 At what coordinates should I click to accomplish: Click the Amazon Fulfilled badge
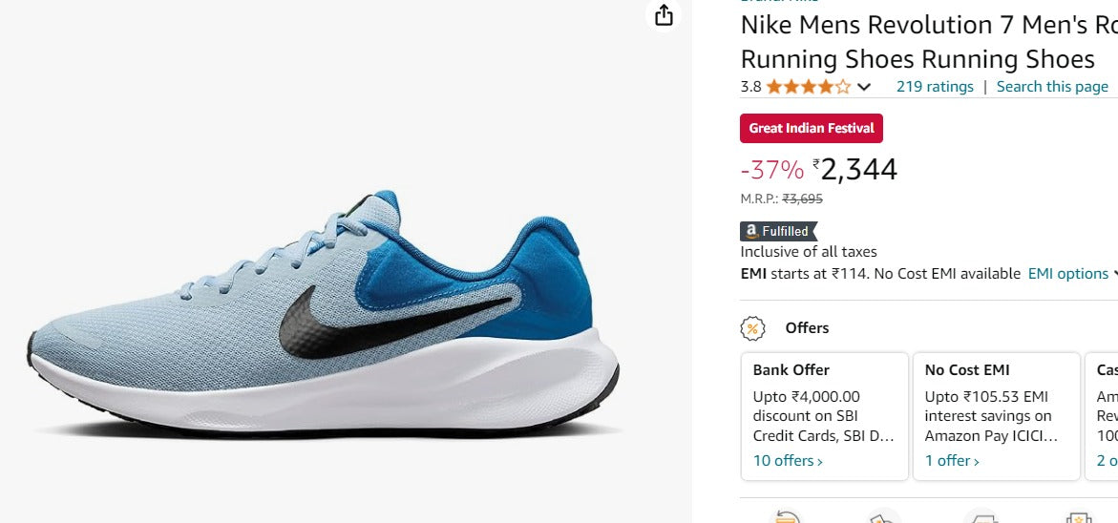[x=779, y=231]
